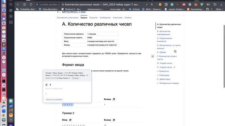
Task: Click the highlighted input 1 2 3 2 1
Action: [67, 105]
